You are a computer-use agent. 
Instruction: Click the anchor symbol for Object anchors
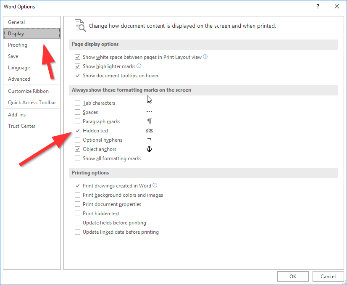tap(150, 149)
